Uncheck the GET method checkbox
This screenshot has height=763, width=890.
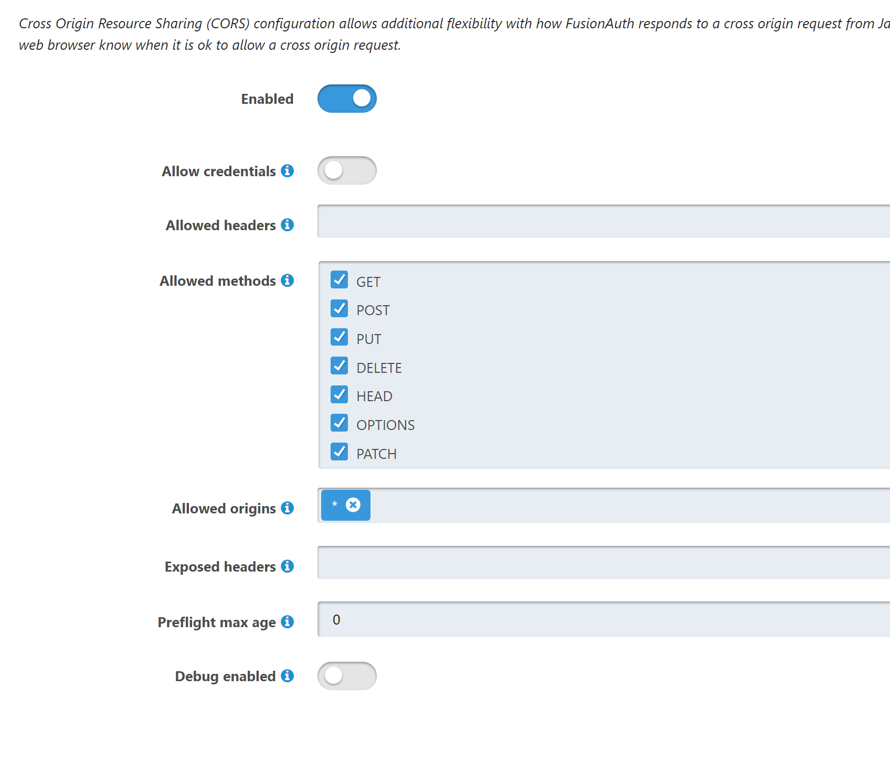tap(340, 280)
